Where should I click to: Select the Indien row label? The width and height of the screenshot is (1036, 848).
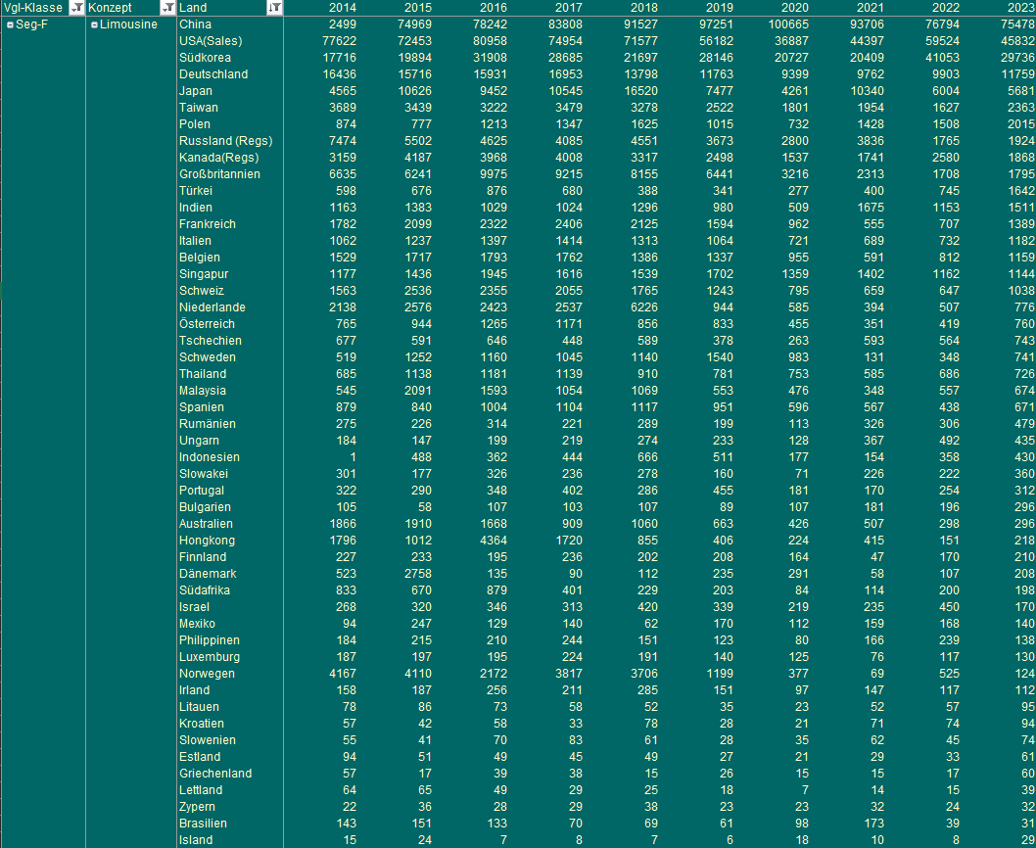[196, 208]
